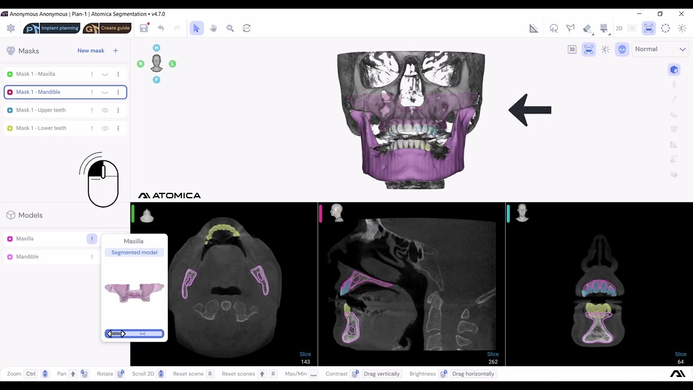Select Mask 1 - Maxilla row
This screenshot has height=390, width=693.
pos(66,74)
